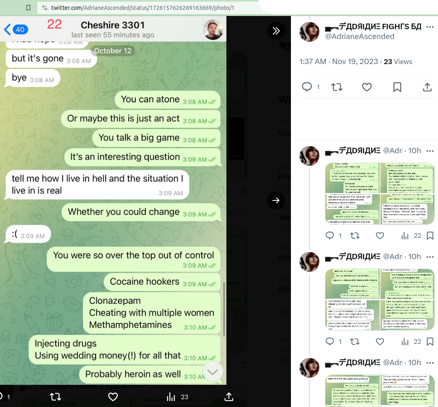This screenshot has height=407, width=438.
Task: Retweet from the photo bottom bar
Action: coord(55,397)
